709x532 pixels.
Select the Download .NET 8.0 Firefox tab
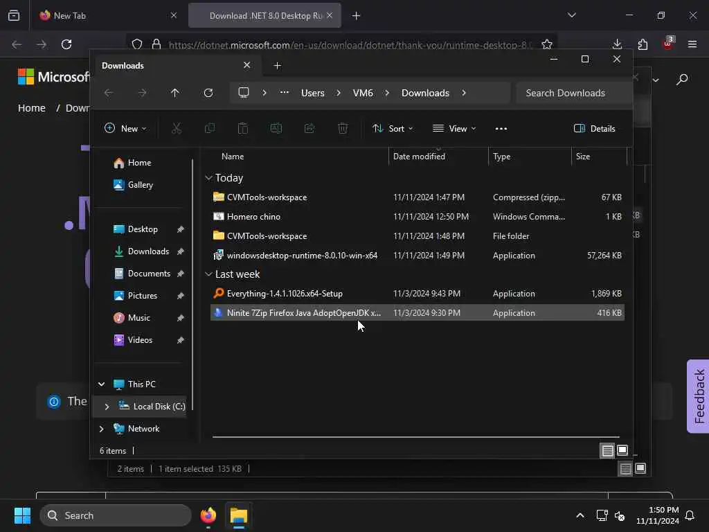(264, 15)
